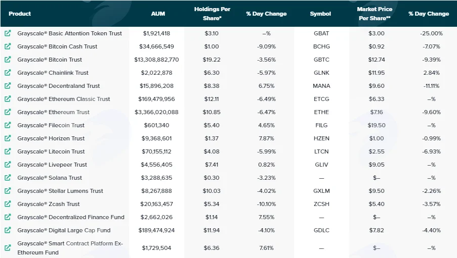The height and width of the screenshot is (258, 457).
Task: Click external link icon next to Solana Trust
Action: (x=8, y=177)
